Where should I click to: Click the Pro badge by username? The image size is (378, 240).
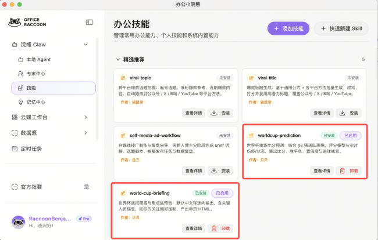[84, 219]
